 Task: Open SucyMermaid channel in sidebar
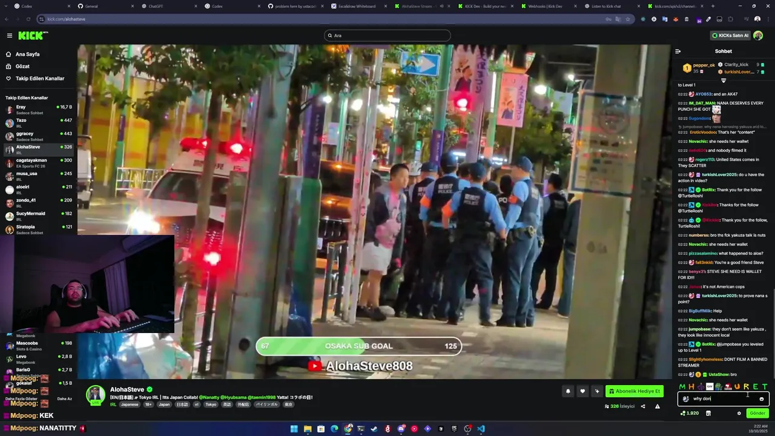(x=39, y=216)
